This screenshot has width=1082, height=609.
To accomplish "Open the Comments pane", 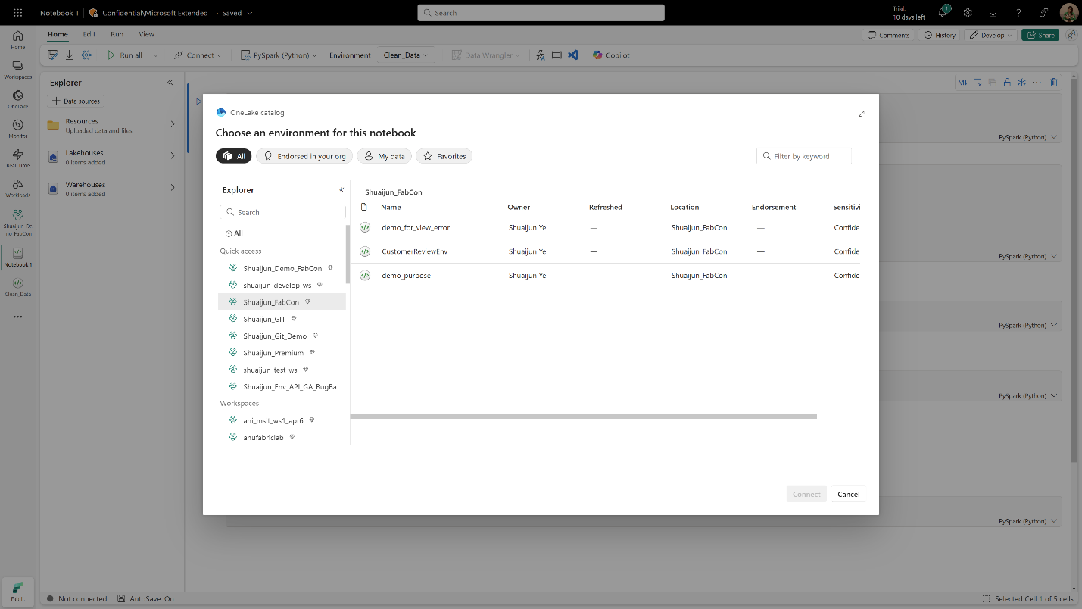I will [x=889, y=35].
